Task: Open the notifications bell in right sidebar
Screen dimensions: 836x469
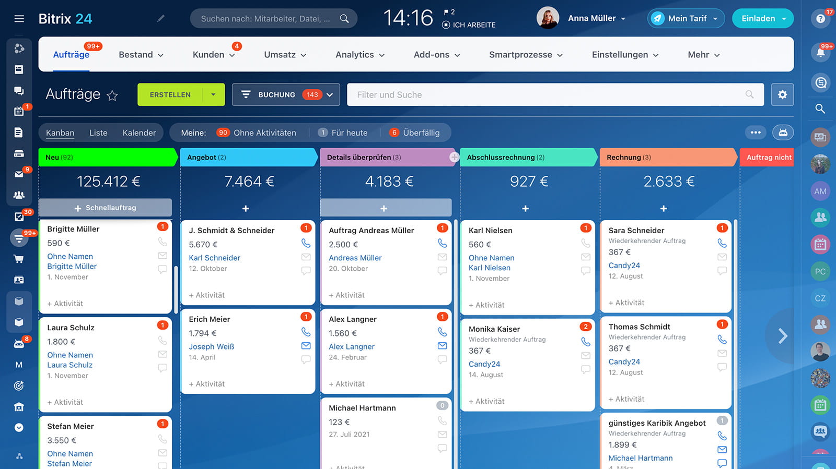Action: click(x=820, y=52)
